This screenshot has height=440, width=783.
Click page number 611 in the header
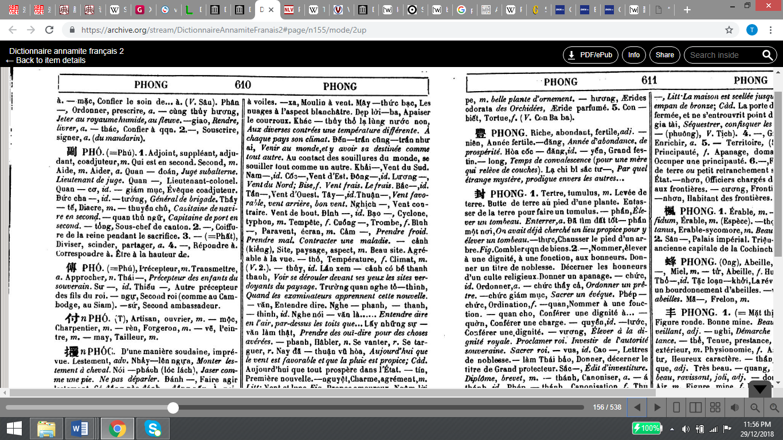point(649,80)
